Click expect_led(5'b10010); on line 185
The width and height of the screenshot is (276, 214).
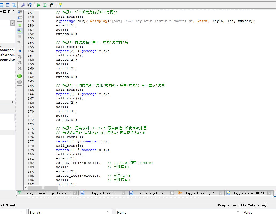[78, 176]
